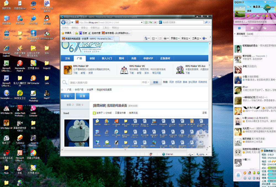Image resolution: width=276 pixels, height=187 pixels.
Task: Click the QQ skin changer shirt icon
Action: coord(265,2)
